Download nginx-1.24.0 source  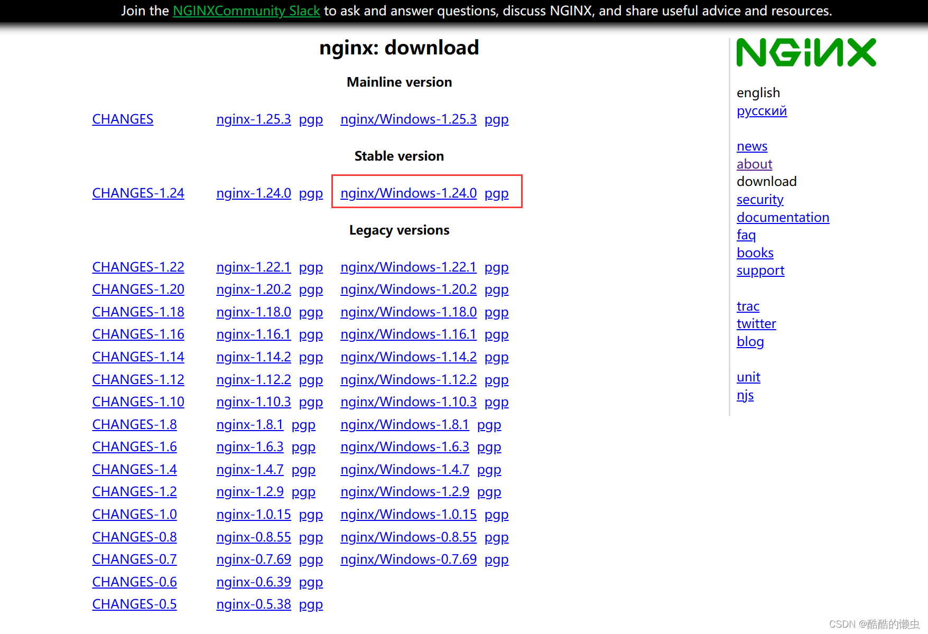(254, 193)
